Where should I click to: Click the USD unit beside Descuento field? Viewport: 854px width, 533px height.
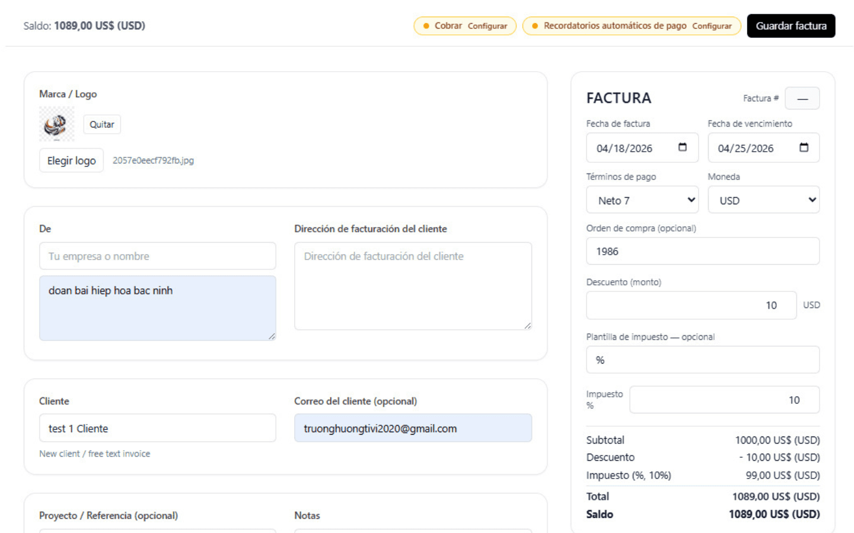(811, 305)
